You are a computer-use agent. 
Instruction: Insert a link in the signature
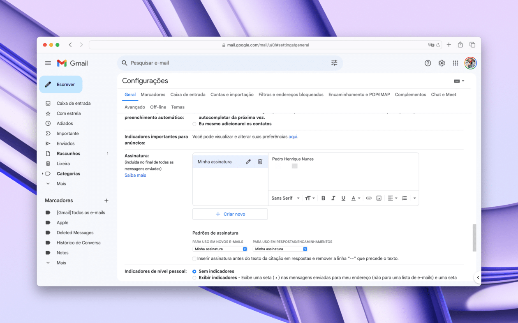coord(369,198)
